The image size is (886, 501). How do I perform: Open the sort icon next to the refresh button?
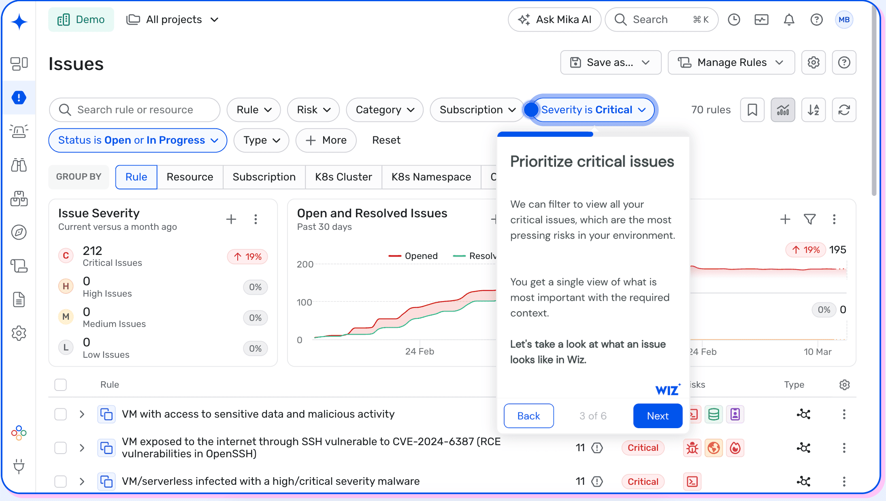point(814,110)
